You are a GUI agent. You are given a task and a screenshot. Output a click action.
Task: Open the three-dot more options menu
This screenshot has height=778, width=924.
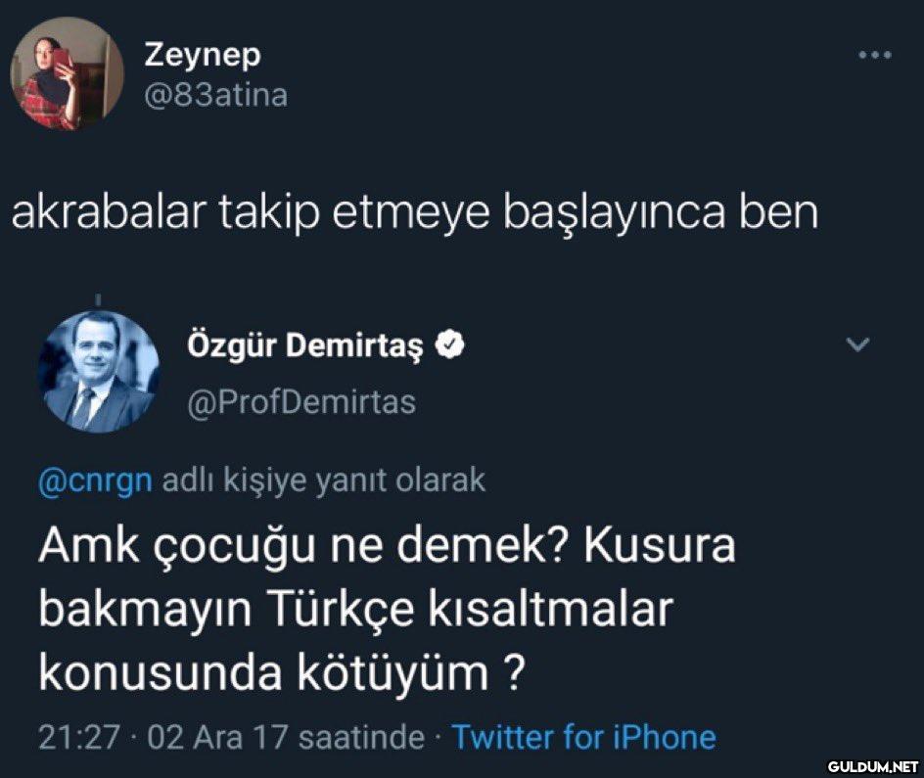coord(873,55)
